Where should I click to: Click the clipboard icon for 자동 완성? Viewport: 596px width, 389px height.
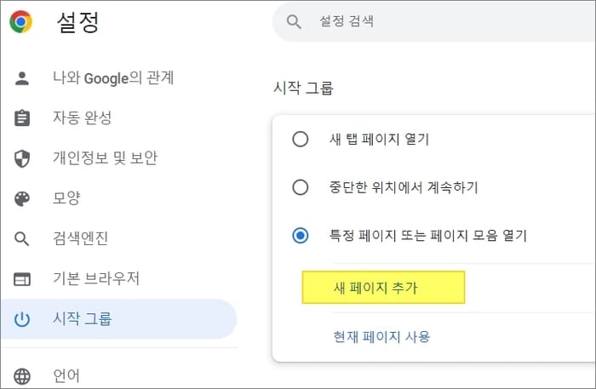(x=21, y=117)
